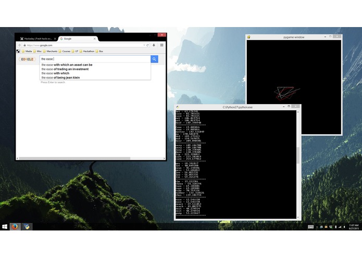
Task: Click the console scrollbar up arrow
Action: [x=298, y=112]
